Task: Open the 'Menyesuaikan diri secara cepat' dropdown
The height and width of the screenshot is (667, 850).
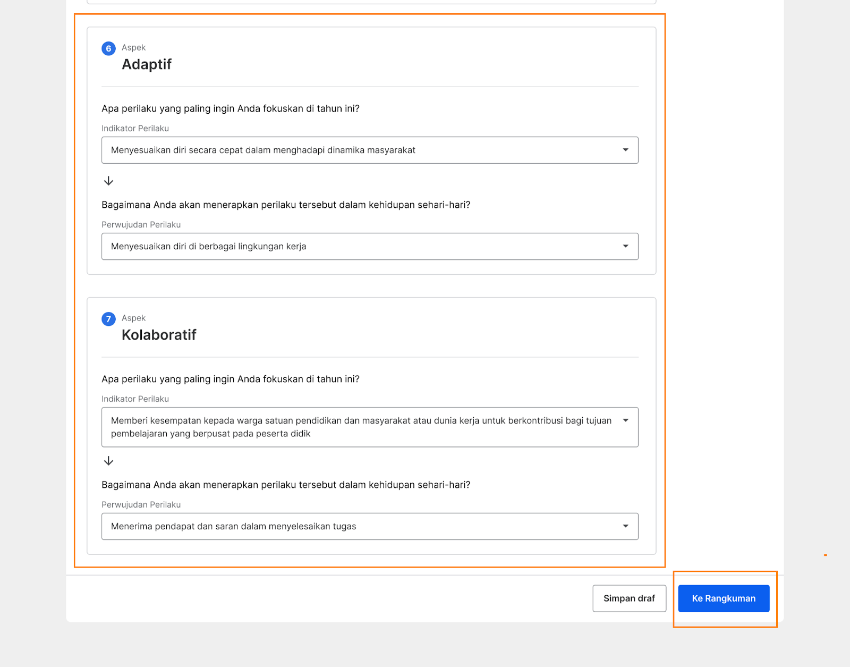Action: point(361,150)
